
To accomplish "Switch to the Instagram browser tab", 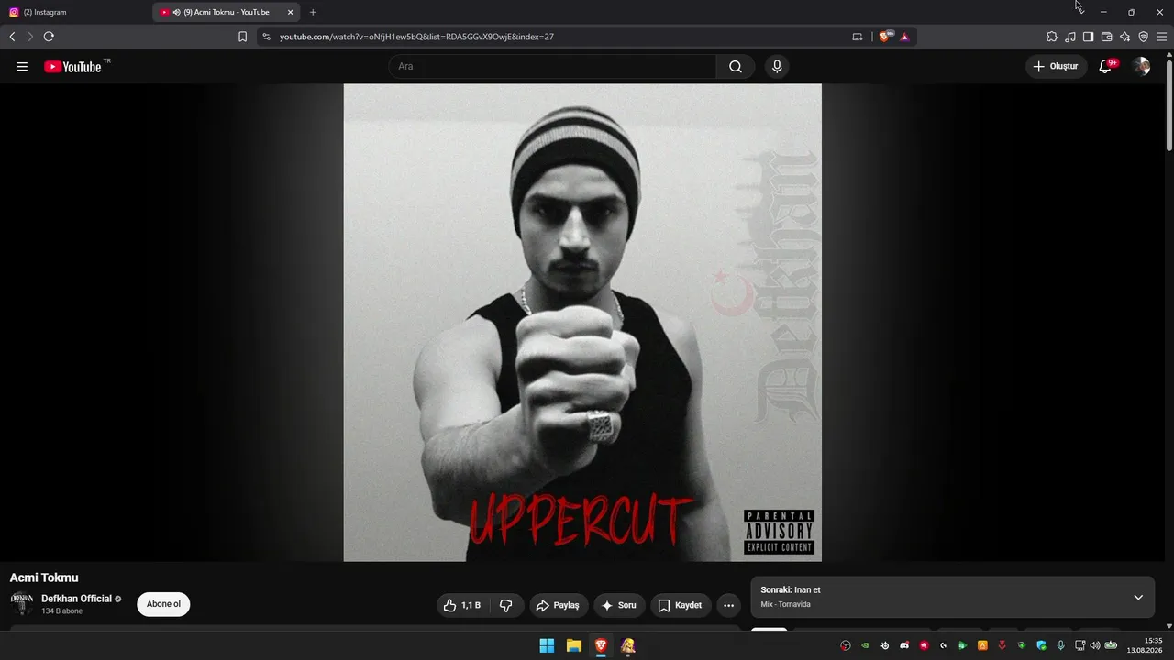I will click(x=73, y=12).
